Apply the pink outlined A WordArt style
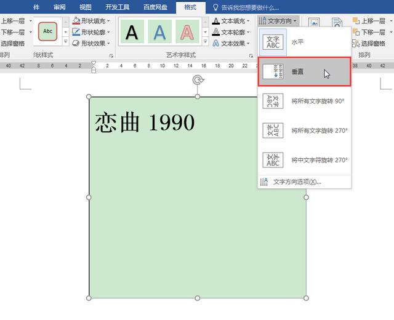 click(x=187, y=32)
